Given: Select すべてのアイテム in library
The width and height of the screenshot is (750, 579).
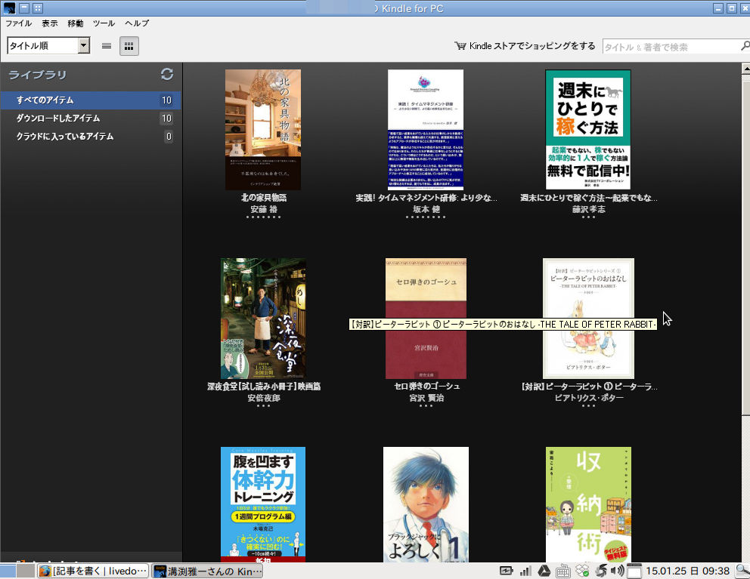Looking at the screenshot, I should point(91,100).
